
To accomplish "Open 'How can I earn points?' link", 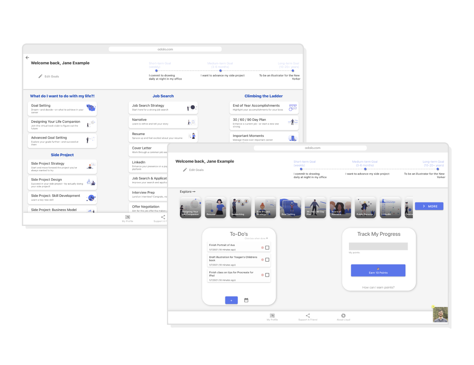I will point(378,288).
